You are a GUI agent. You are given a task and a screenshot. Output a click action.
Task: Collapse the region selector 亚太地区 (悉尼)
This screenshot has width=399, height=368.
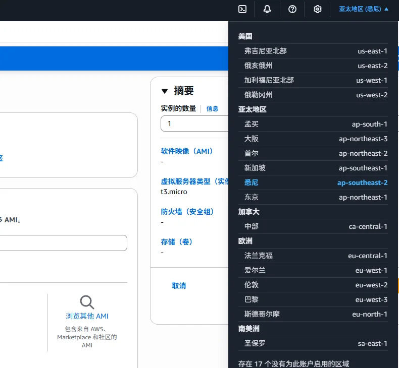tap(364, 9)
